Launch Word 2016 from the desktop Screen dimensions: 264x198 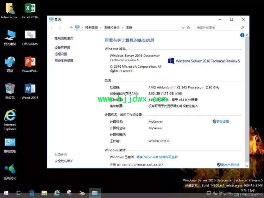click(x=30, y=91)
